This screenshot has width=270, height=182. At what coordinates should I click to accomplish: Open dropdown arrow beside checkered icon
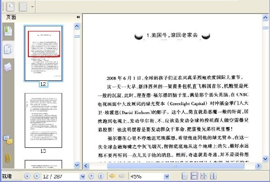(x=32, y=7)
